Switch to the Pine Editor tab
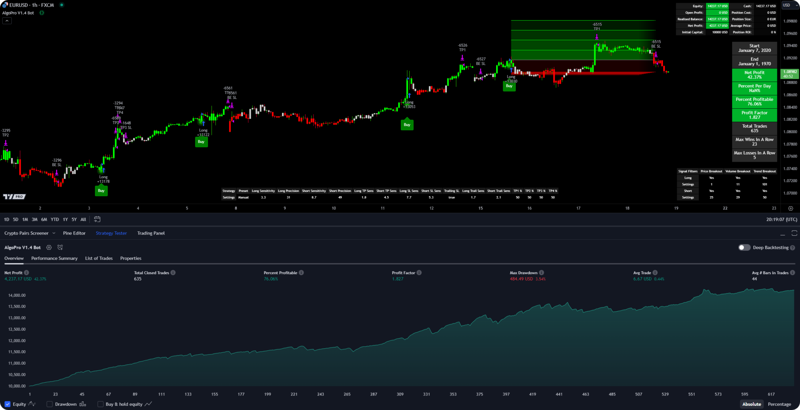 74,233
